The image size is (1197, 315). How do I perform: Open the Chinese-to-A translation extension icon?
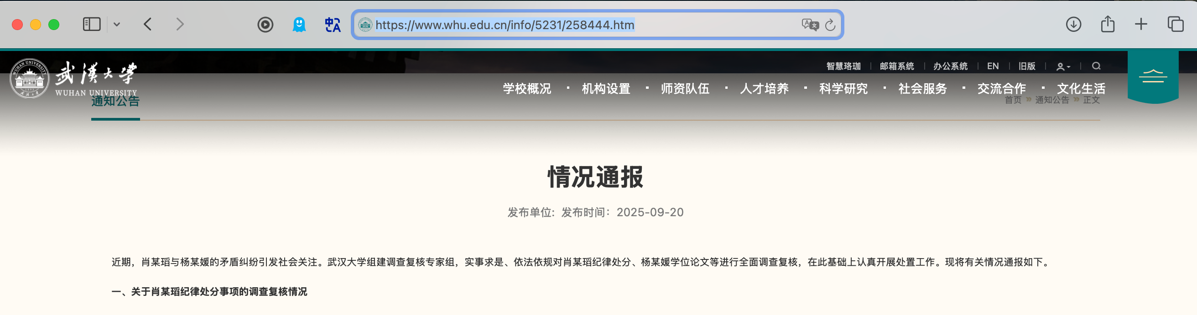click(x=333, y=24)
